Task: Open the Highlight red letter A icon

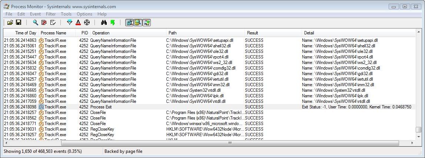Action: [x=78, y=23]
